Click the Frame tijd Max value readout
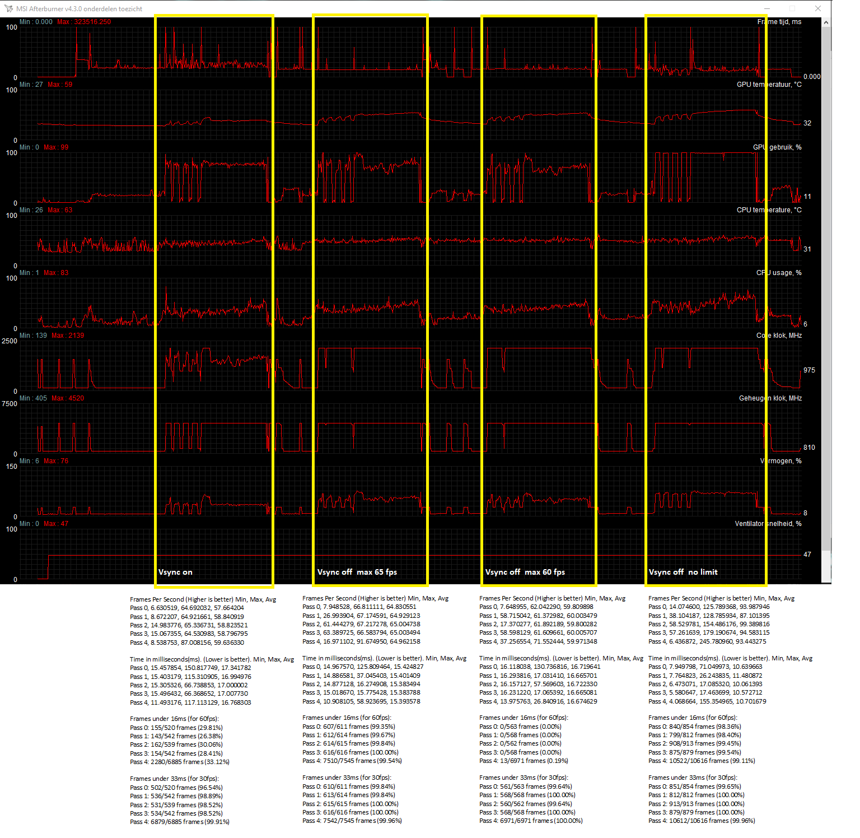This screenshot has width=860, height=838. (84, 22)
